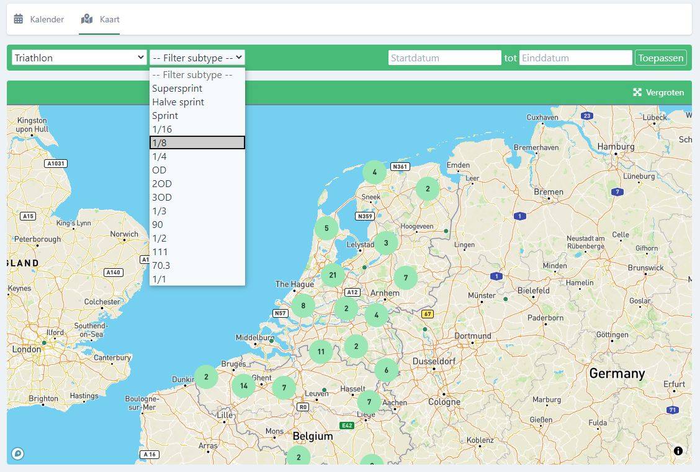
Task: Select the highlighted 1/8 subtype
Action: (197, 142)
